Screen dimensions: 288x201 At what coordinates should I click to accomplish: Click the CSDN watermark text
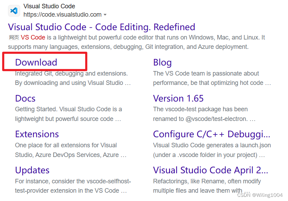click(x=260, y=195)
